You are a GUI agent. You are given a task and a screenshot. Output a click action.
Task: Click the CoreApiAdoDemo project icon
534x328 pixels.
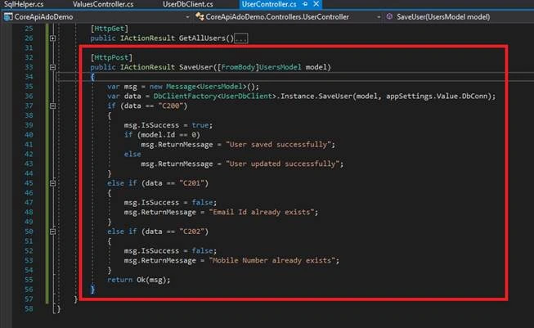click(8, 16)
